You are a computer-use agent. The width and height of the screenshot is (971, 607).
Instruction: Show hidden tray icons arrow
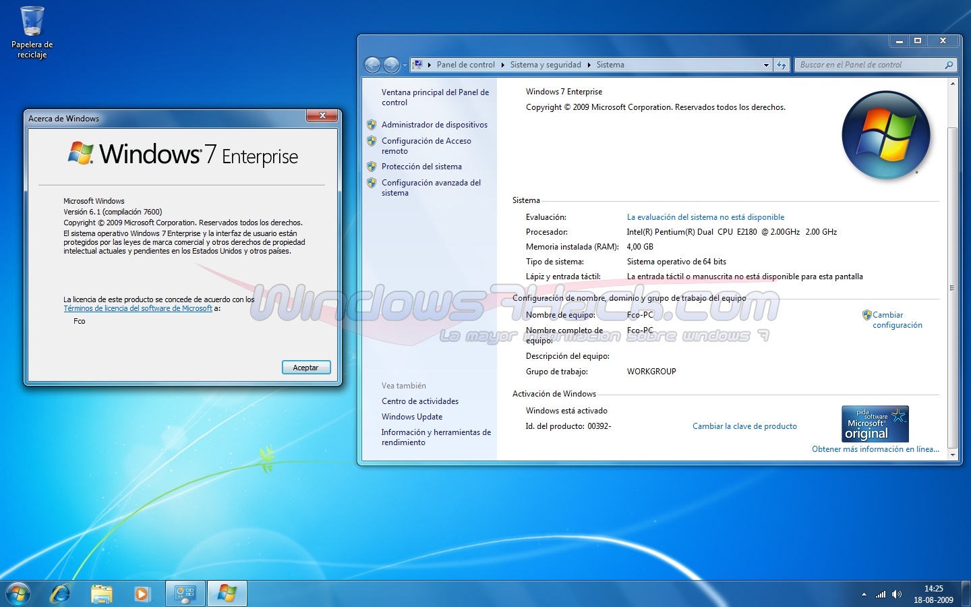[864, 594]
